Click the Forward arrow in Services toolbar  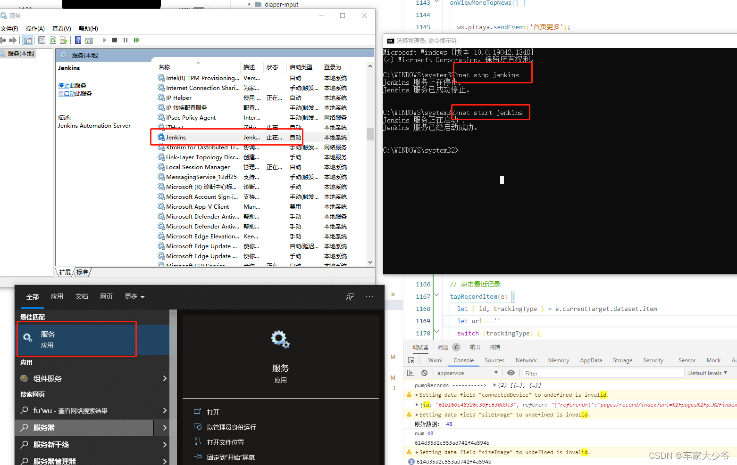pyautogui.click(x=13, y=40)
